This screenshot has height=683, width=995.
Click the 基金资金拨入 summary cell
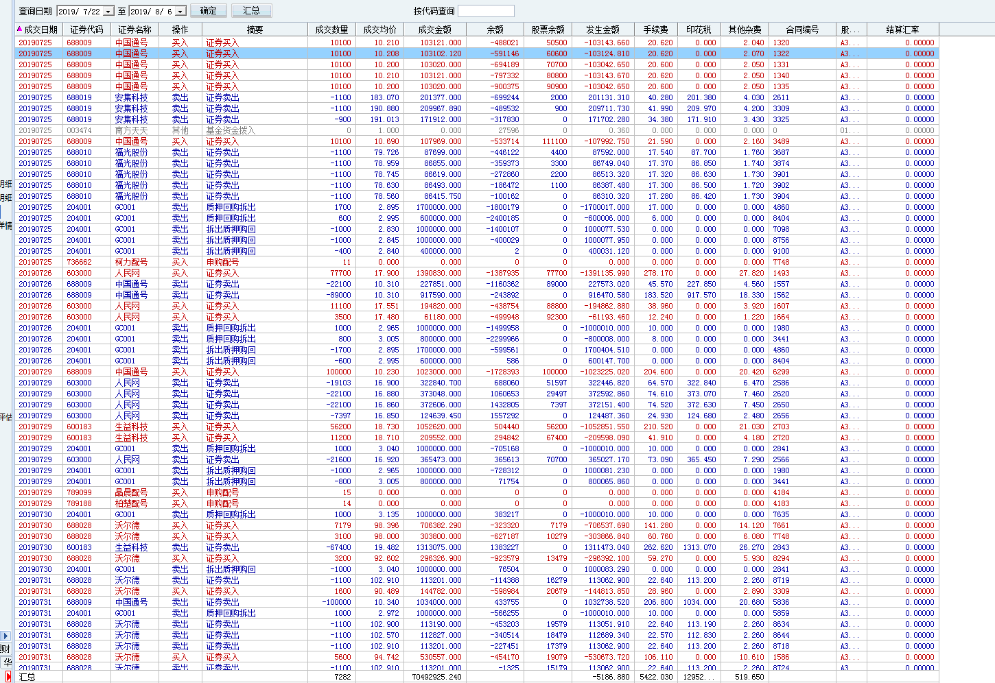point(231,130)
